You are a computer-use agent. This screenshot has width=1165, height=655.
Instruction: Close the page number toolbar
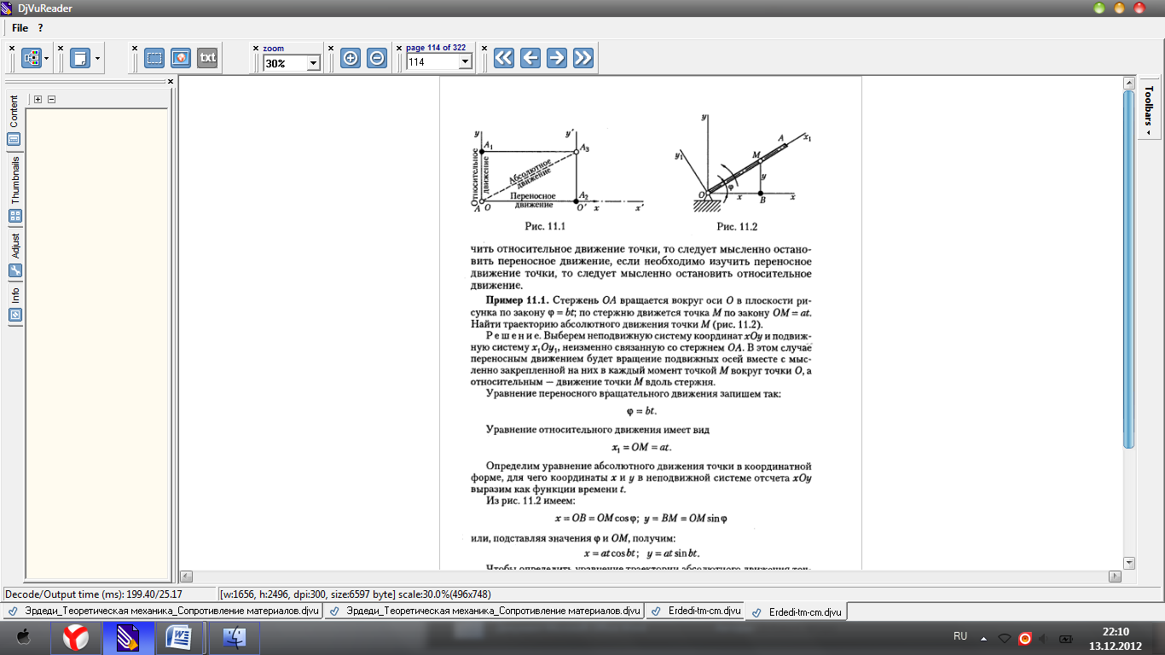point(398,48)
